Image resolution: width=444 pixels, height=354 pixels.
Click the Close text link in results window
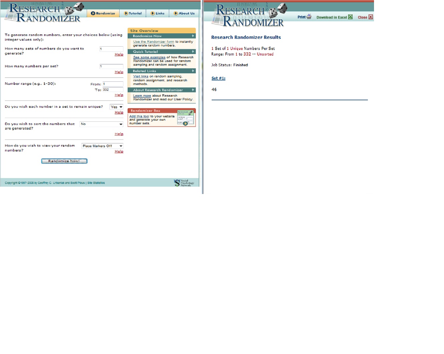coord(362,17)
